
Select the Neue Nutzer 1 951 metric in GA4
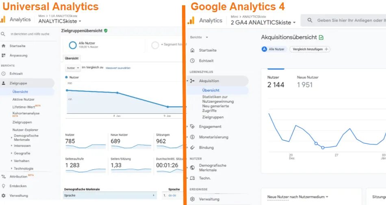tap(308, 82)
